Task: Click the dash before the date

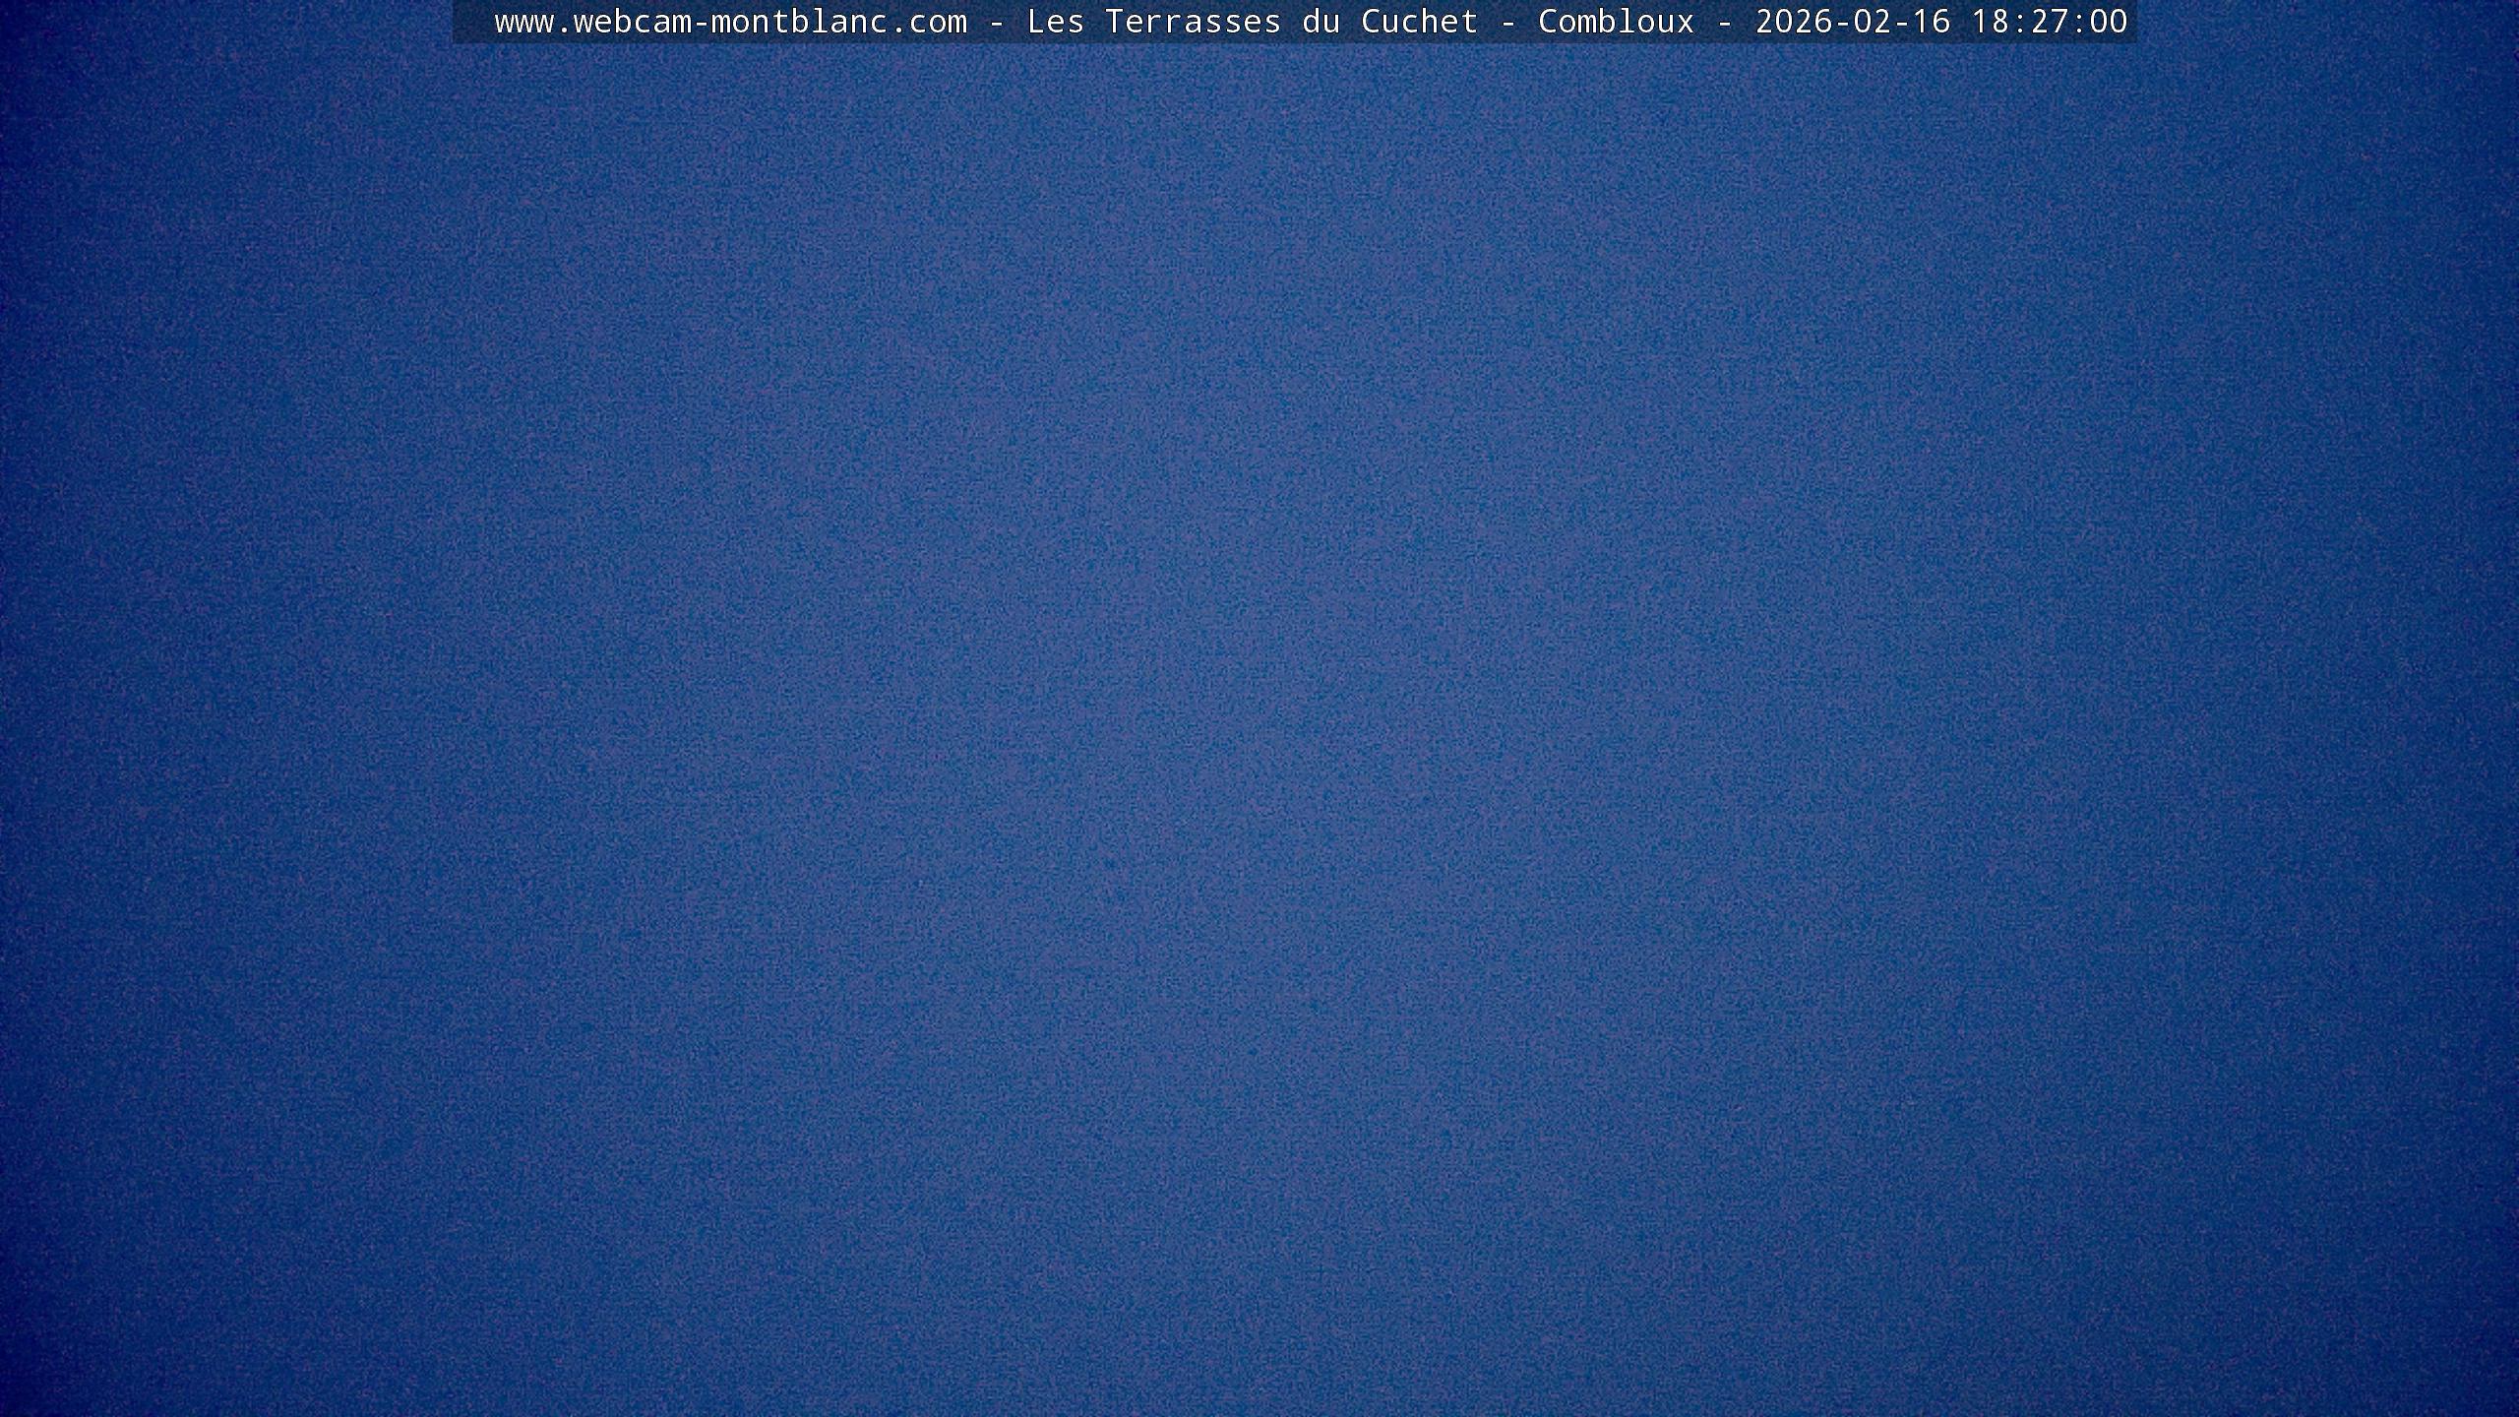Action: tap(1725, 22)
